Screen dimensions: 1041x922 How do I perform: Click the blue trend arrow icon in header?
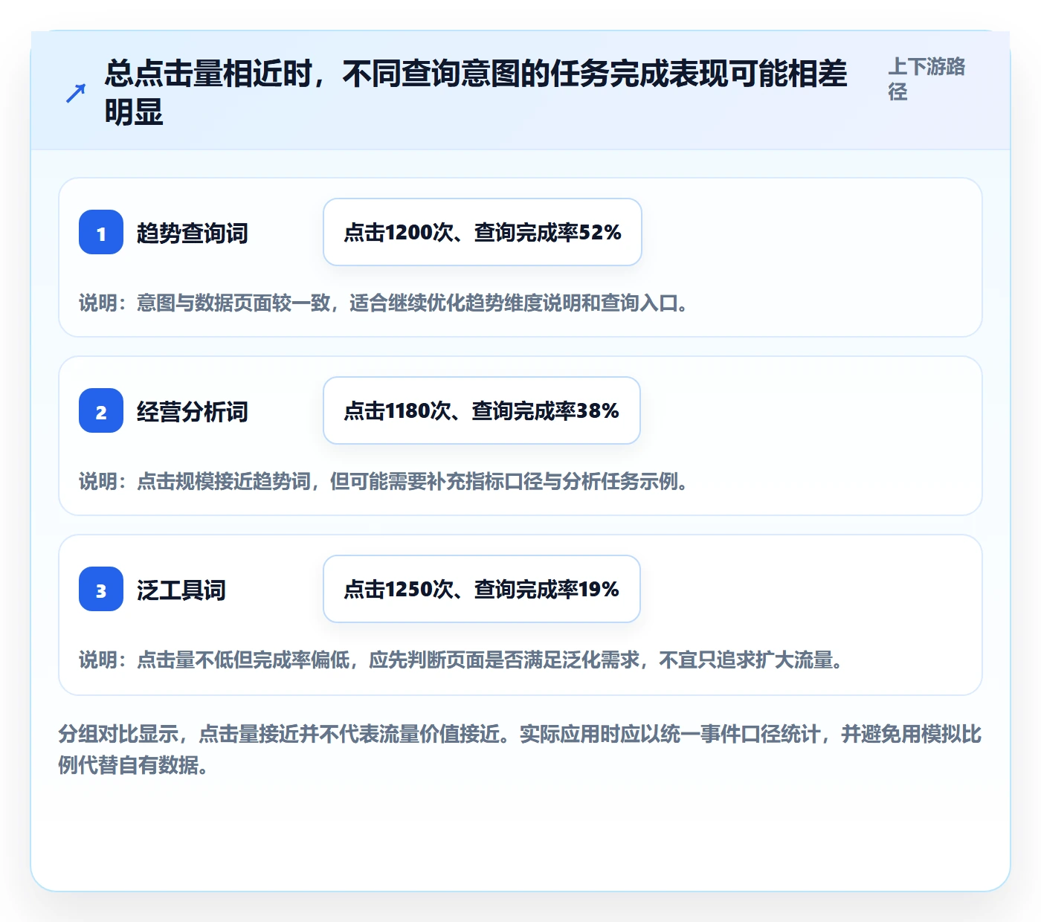(76, 93)
